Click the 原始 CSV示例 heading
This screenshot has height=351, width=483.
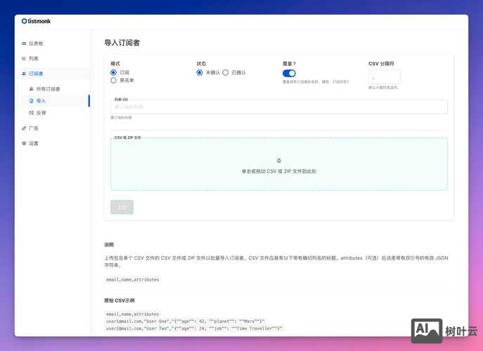(x=120, y=300)
